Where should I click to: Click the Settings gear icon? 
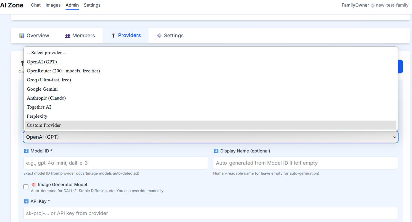point(159,36)
